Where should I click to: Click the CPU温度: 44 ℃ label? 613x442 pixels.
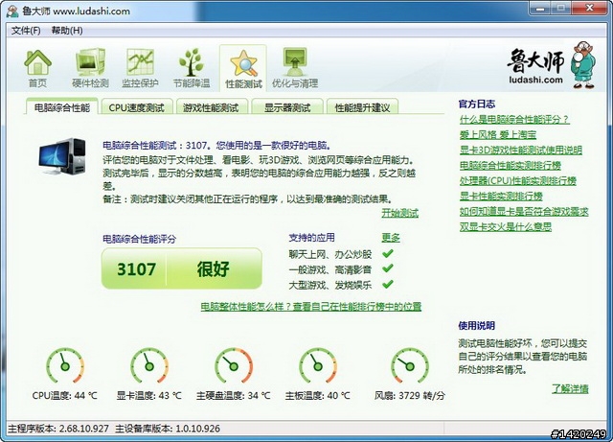click(64, 396)
